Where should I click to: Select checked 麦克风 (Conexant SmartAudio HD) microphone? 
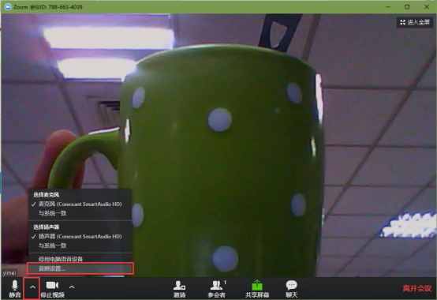[80, 204]
